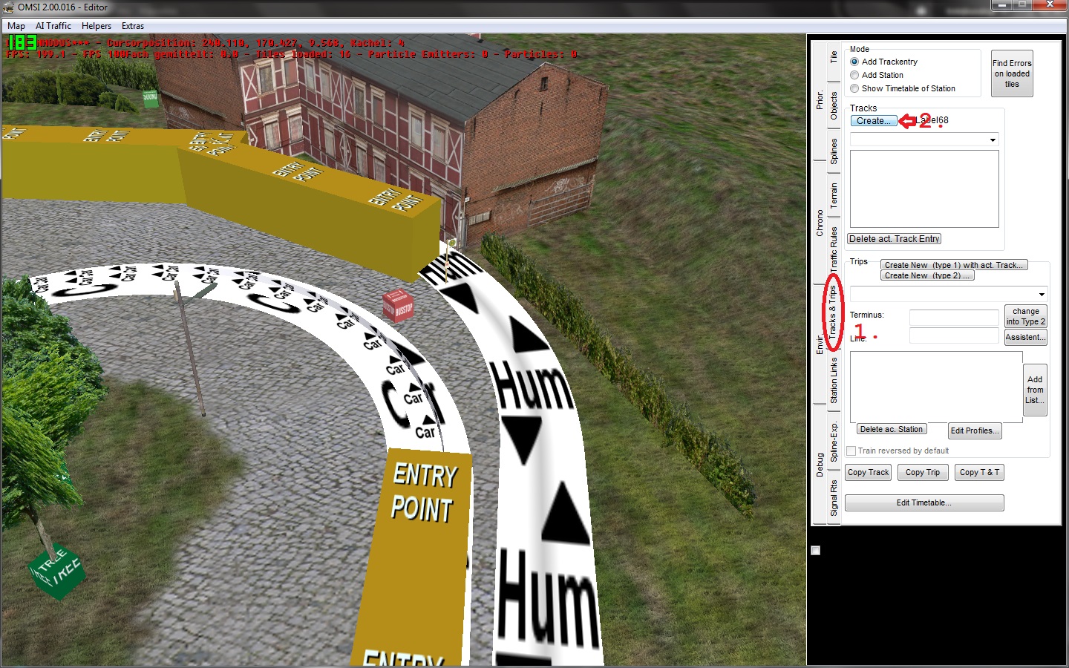This screenshot has height=668, width=1069.
Task: Click the Edit Timetable... button
Action: coord(923,502)
